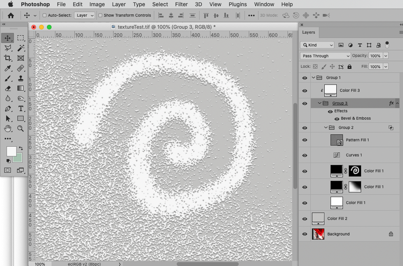403x266 pixels.
Task: Select the Gradient tool
Action: tap(21, 88)
